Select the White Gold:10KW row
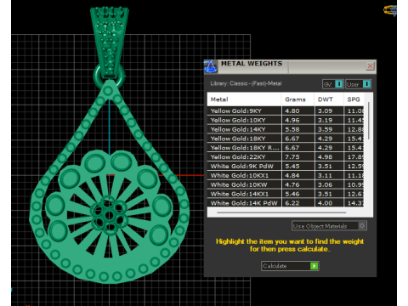This screenshot has height=306, width=408. coord(286,184)
